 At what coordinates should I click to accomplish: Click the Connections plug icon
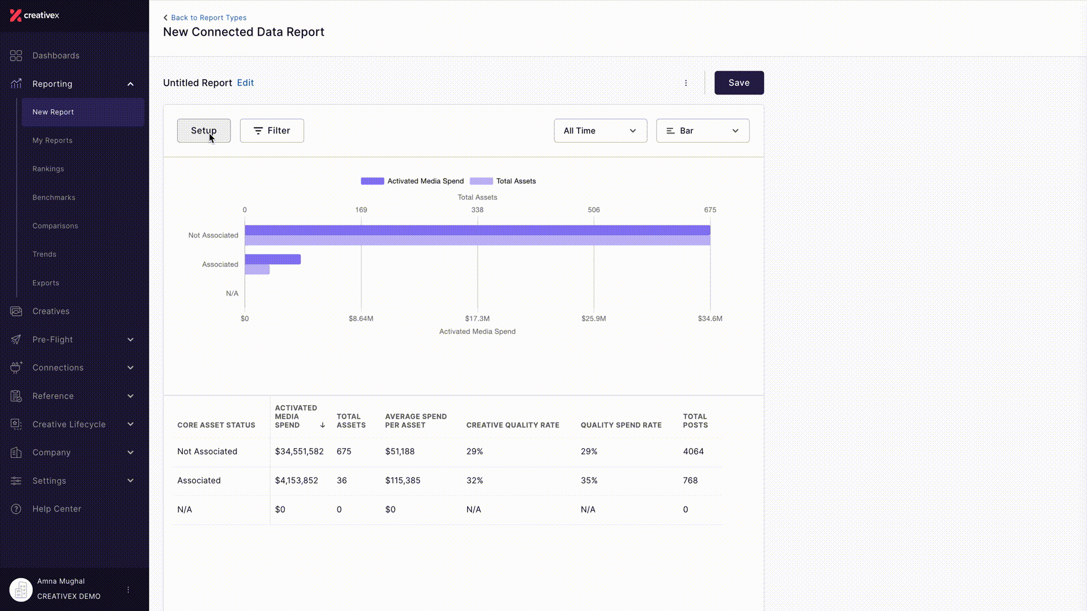point(16,368)
